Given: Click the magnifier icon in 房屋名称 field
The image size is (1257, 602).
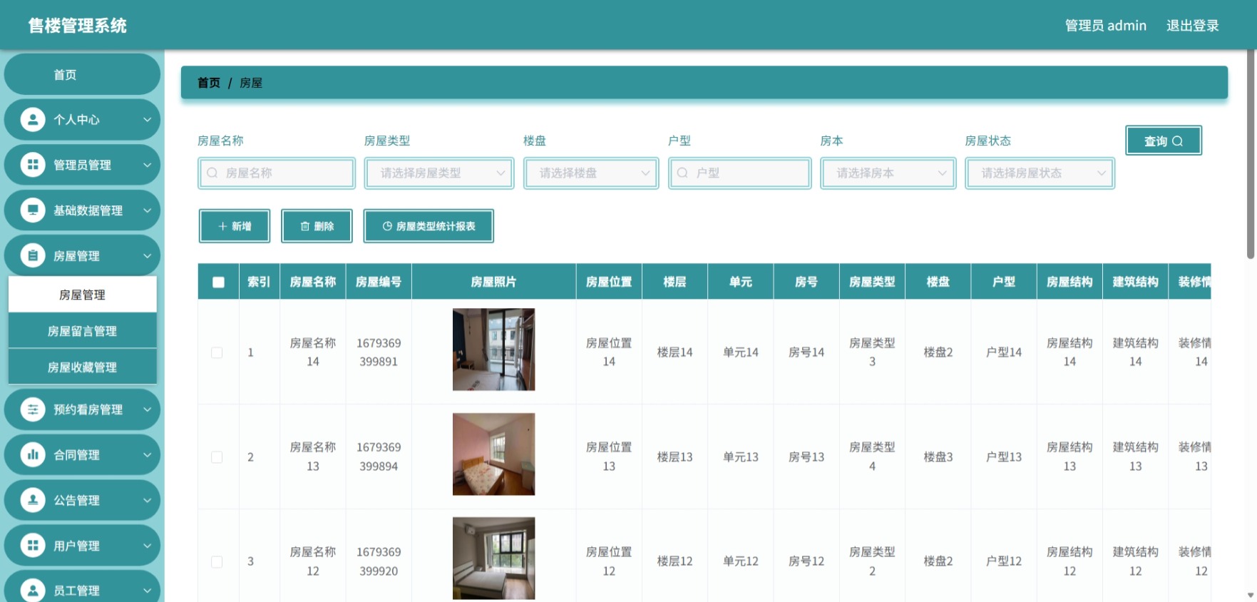Looking at the screenshot, I should click(212, 173).
